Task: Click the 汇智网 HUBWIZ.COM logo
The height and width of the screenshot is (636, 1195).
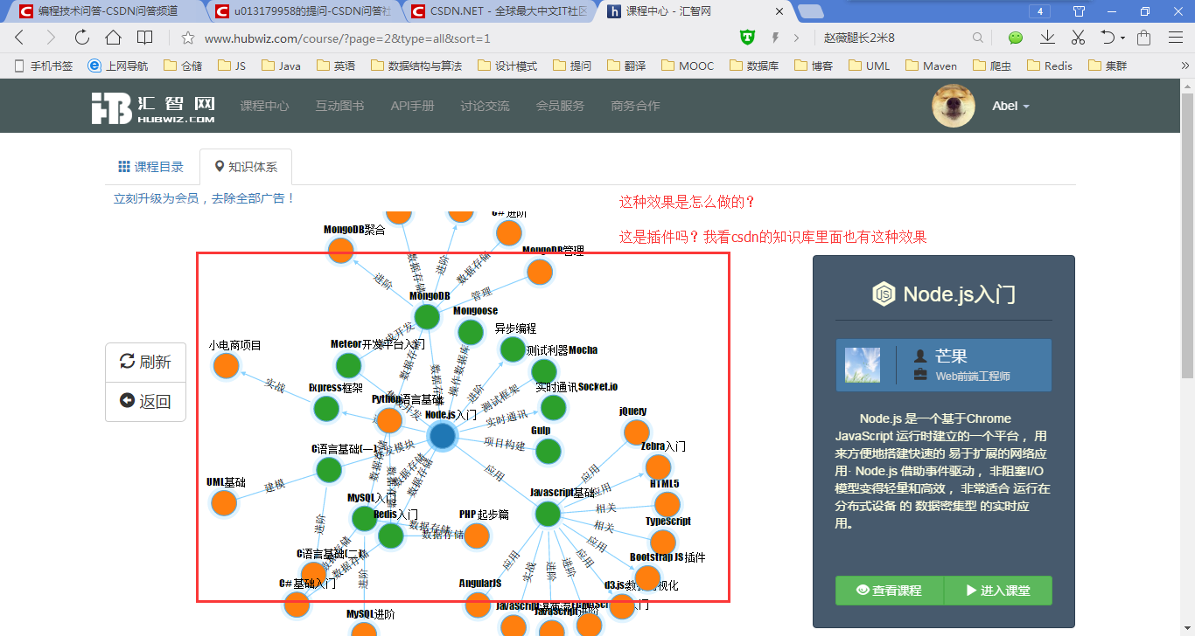Action: [x=153, y=107]
